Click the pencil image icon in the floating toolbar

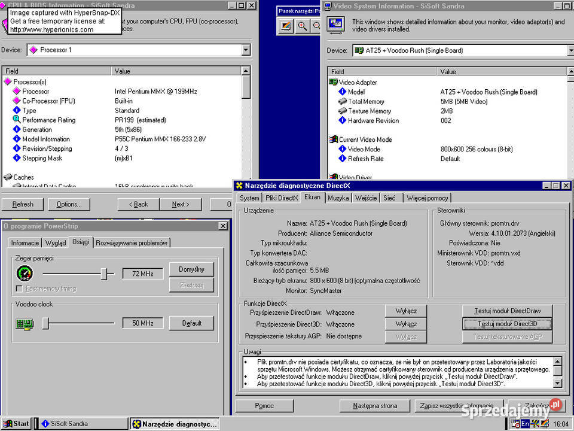286,26
